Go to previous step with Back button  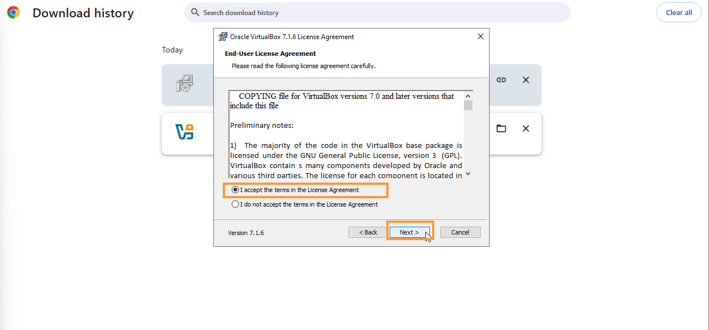tap(368, 232)
